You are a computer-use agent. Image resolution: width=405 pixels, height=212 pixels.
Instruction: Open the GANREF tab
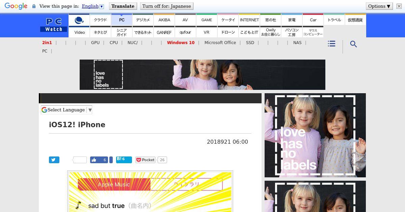(x=164, y=32)
